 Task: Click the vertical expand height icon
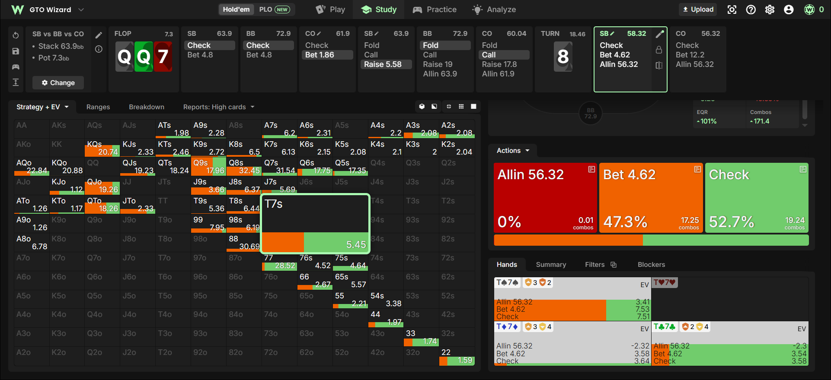[x=16, y=82]
